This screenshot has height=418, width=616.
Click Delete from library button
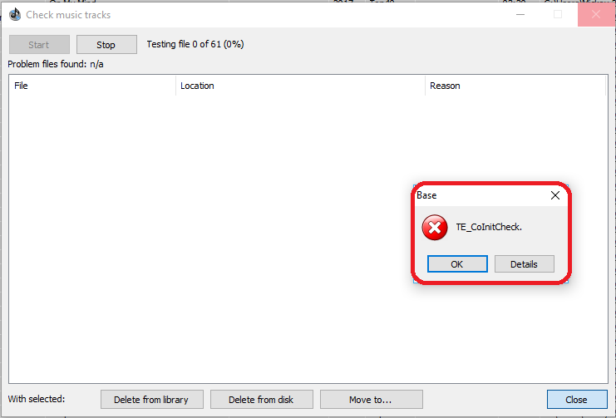coord(151,400)
